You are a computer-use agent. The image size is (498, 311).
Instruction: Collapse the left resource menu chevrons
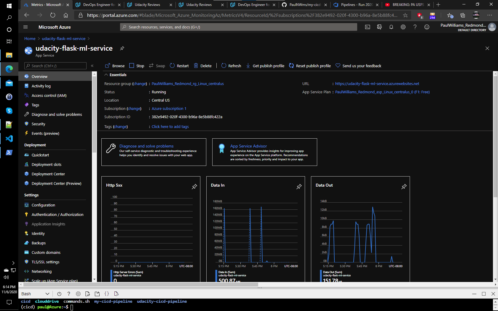92,66
